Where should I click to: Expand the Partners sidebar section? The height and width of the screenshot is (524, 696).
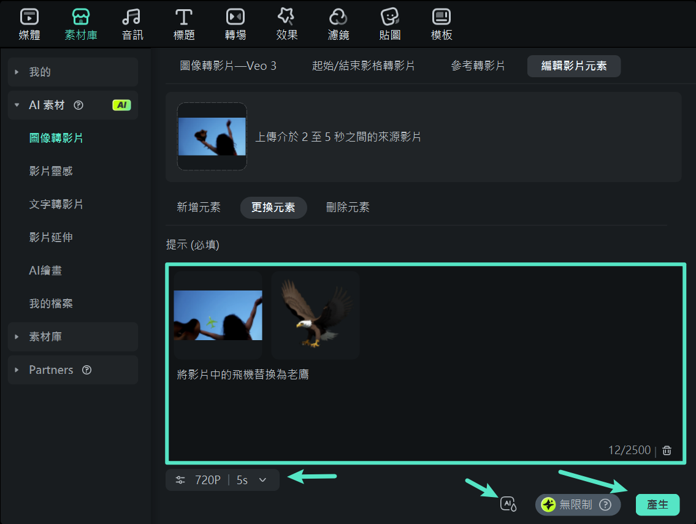50,370
